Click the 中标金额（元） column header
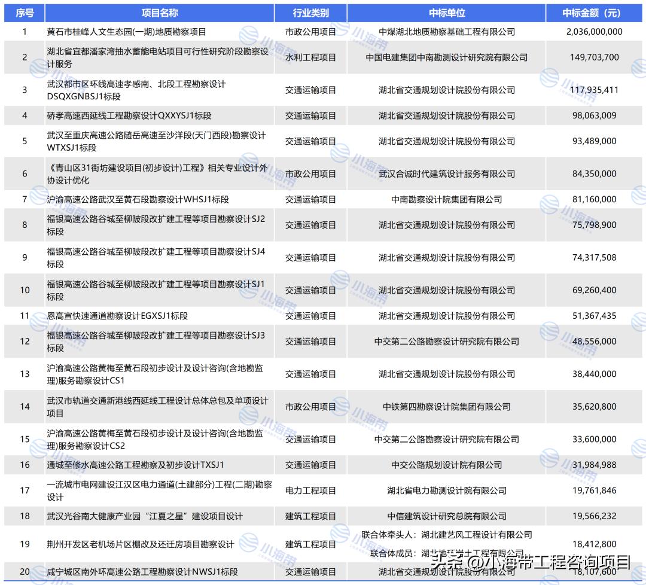This screenshot has width=646, height=585. pos(594,11)
